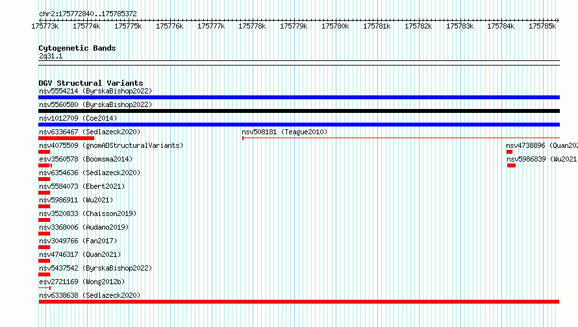578x327 pixels.
Task: Click the long red bar for nsv6338638
Action: 299,302
